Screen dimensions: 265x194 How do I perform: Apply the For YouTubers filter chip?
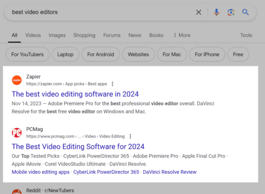coord(27,54)
